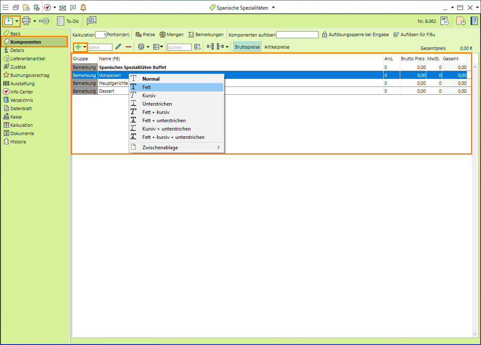Select Kursiv from the context menu
This screenshot has height=345, width=481.
click(x=149, y=96)
